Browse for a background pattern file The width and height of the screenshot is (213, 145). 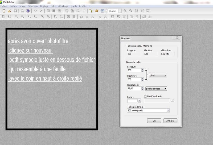point(172,101)
